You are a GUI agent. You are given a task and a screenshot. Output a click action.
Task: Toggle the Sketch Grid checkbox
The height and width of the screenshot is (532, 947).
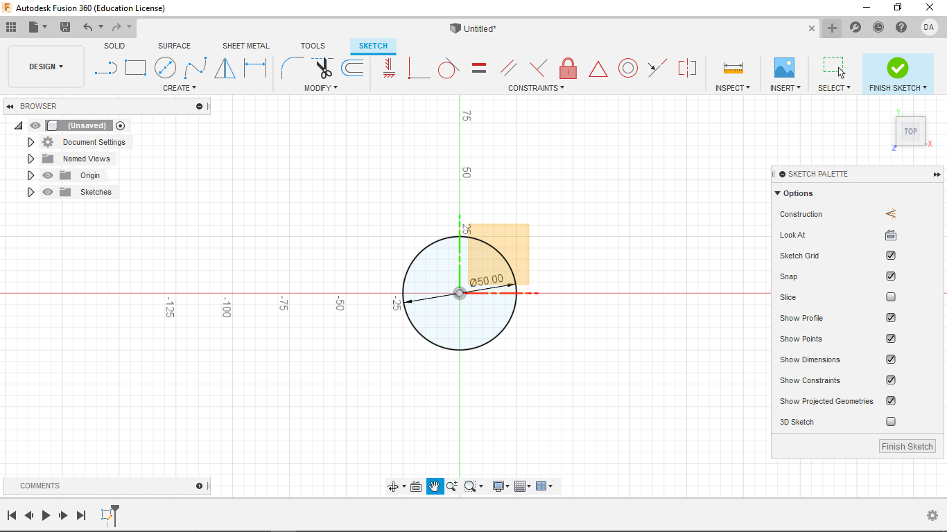[891, 256]
